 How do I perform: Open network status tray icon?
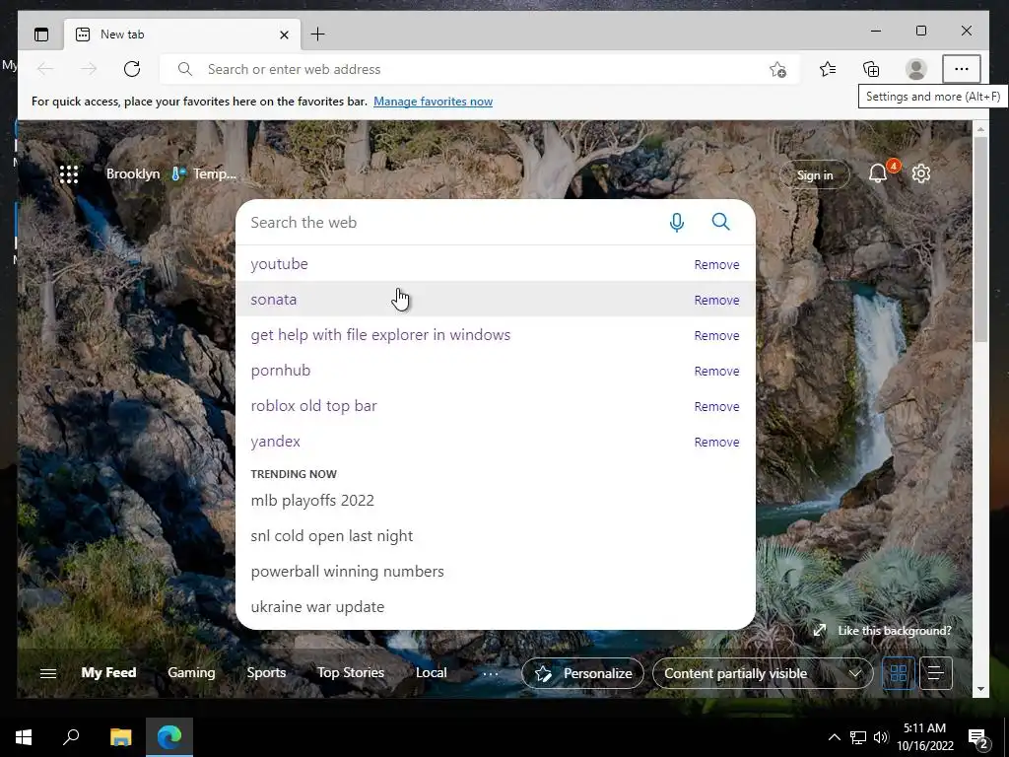[858, 737]
